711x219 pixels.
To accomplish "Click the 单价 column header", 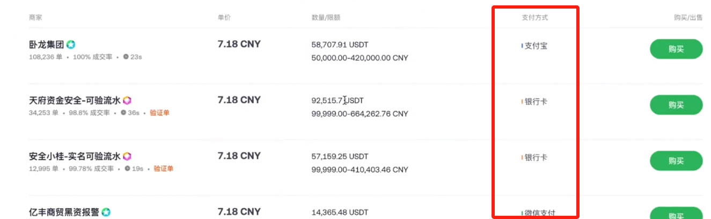I will pyautogui.click(x=224, y=18).
